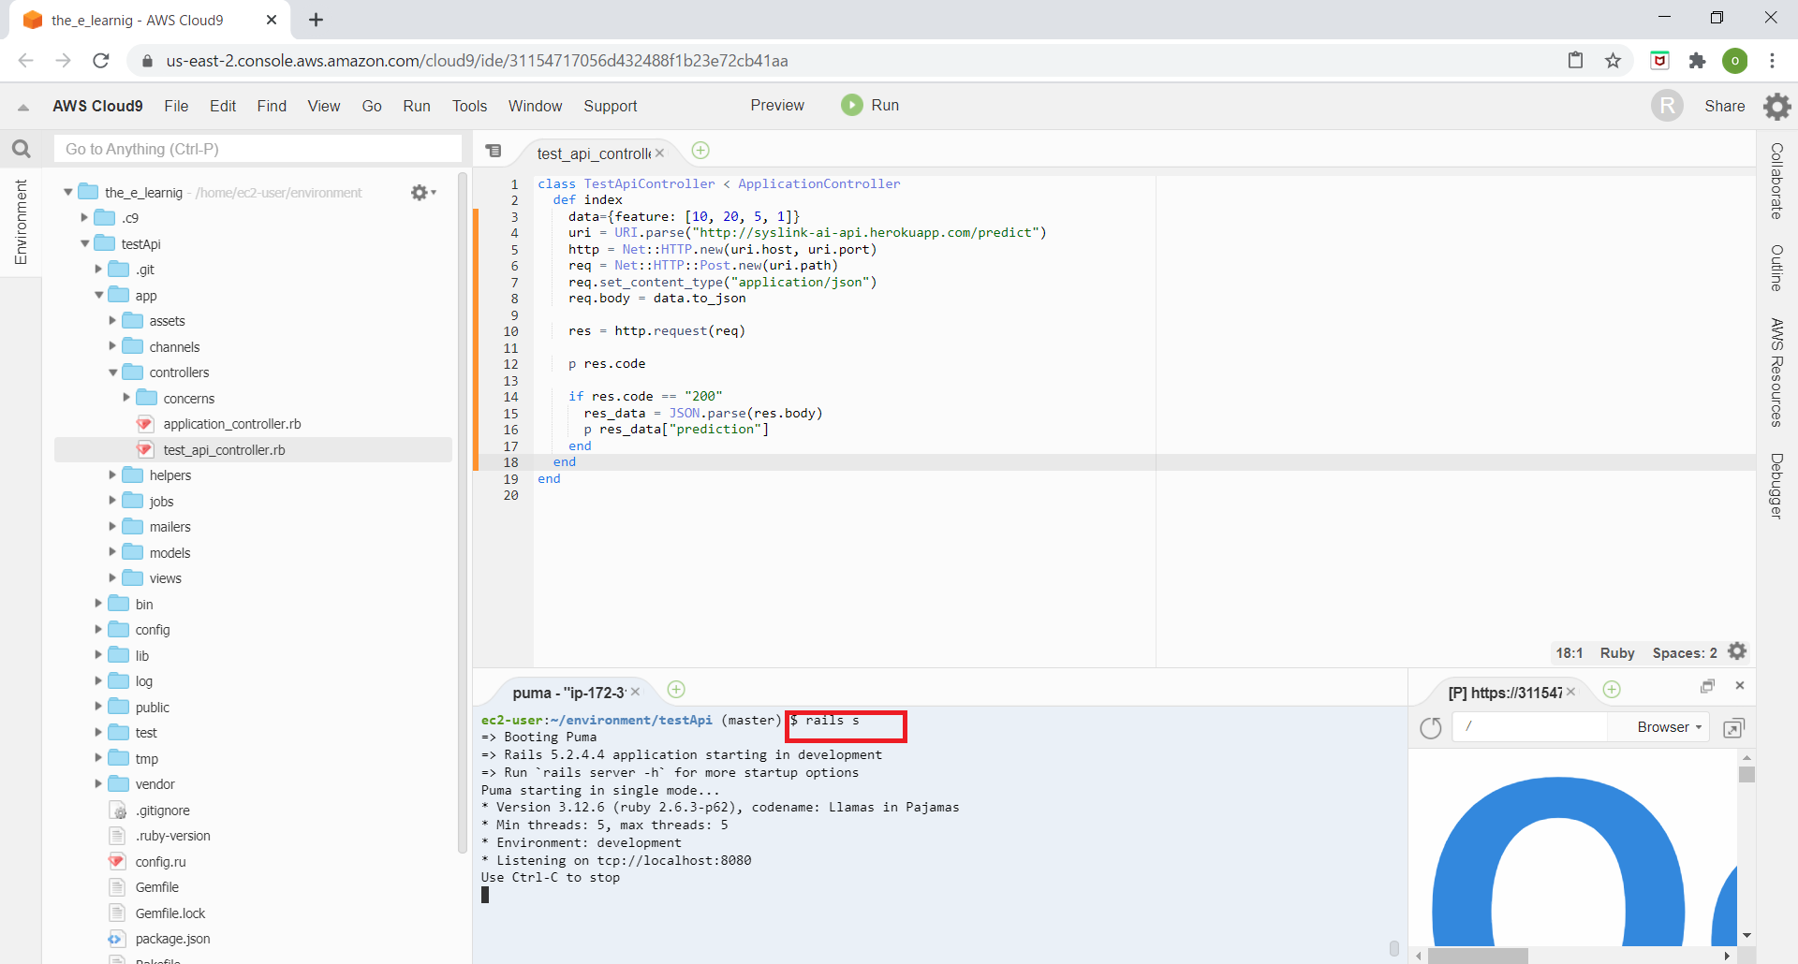
Task: Click the Pocket extension icon
Action: click(x=1659, y=61)
